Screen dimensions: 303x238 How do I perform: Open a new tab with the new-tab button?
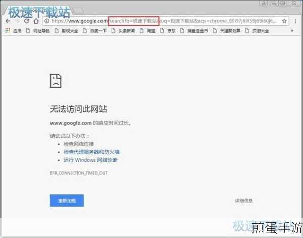[x=78, y=11]
